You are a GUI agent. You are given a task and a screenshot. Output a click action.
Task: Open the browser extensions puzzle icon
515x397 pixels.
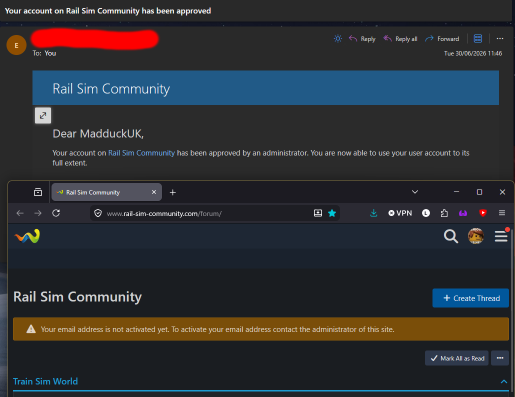pos(444,213)
